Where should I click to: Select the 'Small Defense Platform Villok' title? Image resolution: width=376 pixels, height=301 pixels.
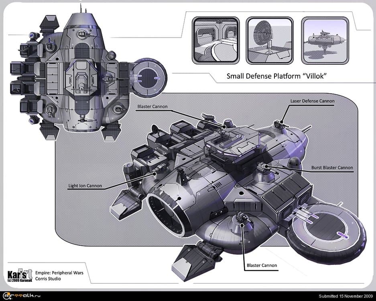[277, 75]
